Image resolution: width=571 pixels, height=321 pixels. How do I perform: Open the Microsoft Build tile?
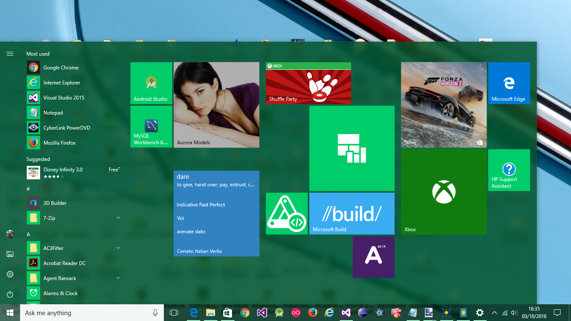(x=352, y=214)
